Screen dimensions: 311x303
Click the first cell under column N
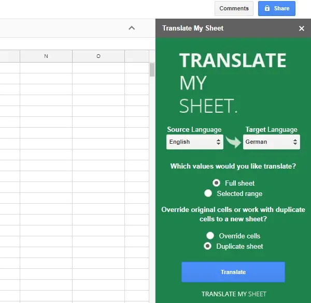click(46, 67)
